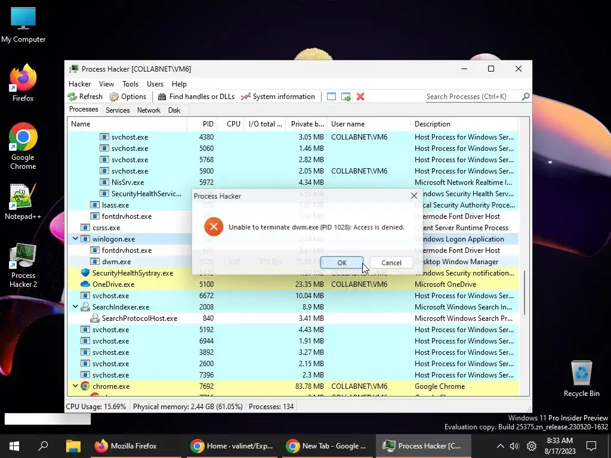The image size is (611, 458).
Task: Close the Process Hacker error dialog
Action: click(414, 196)
